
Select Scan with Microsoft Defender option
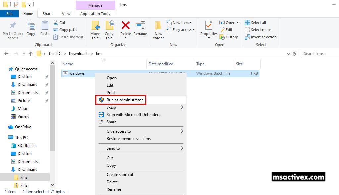[133, 115]
